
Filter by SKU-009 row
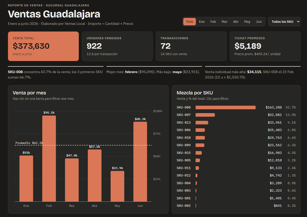pos(236,145)
